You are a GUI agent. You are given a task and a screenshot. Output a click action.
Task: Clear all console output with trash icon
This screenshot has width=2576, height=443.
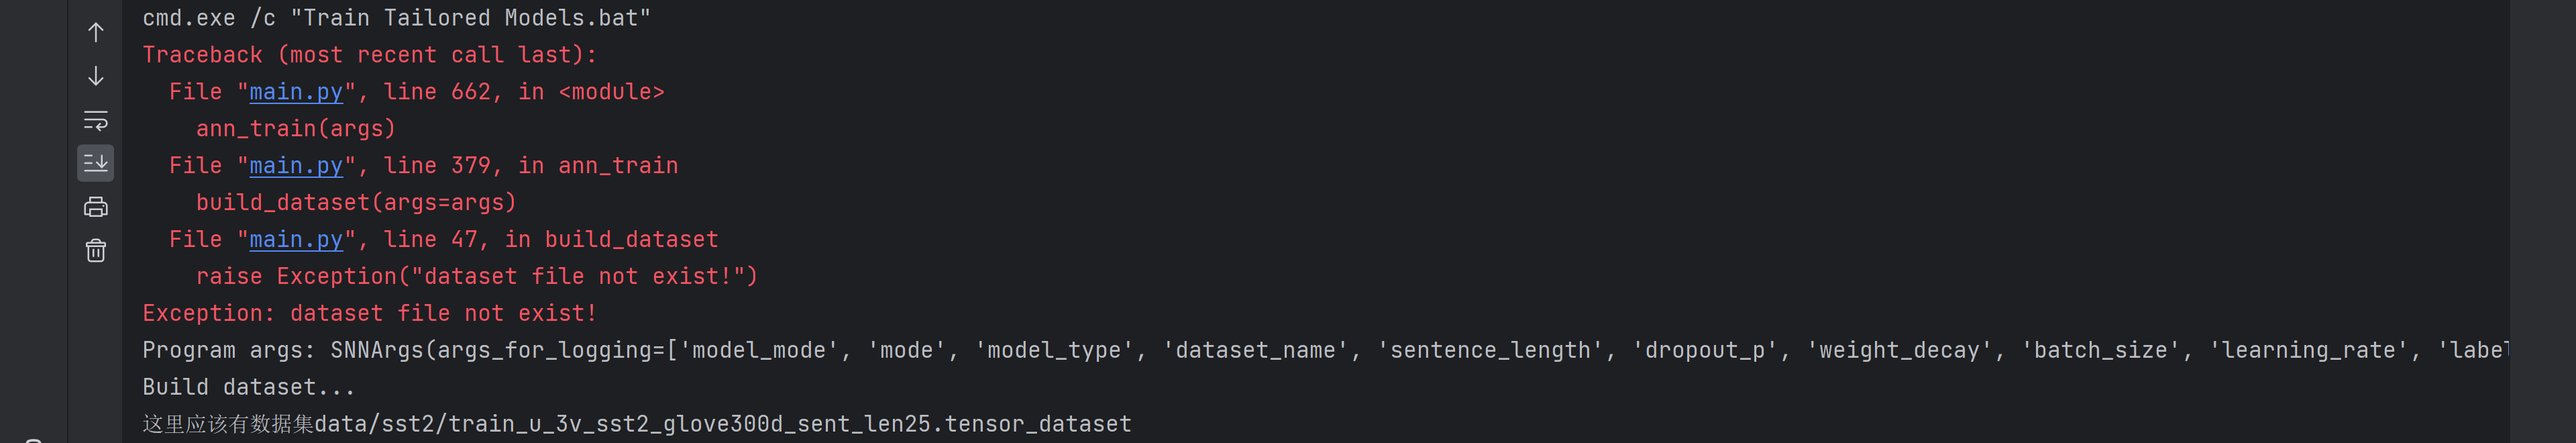point(96,250)
